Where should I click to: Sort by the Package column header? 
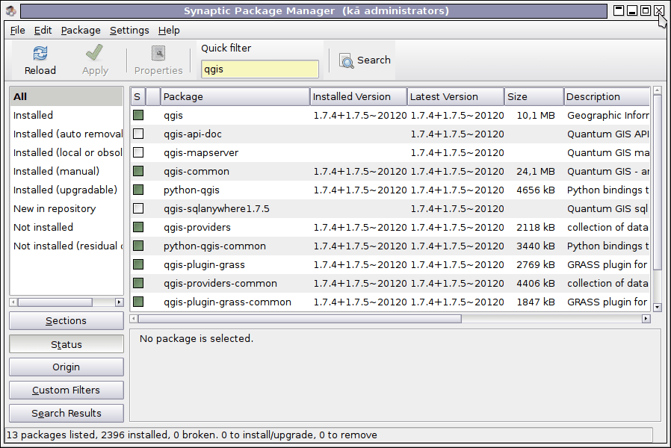point(235,96)
